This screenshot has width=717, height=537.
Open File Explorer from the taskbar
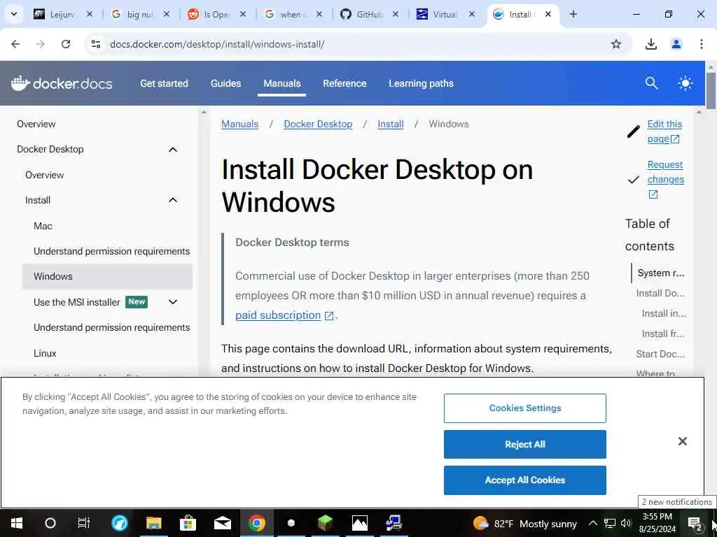[154, 523]
